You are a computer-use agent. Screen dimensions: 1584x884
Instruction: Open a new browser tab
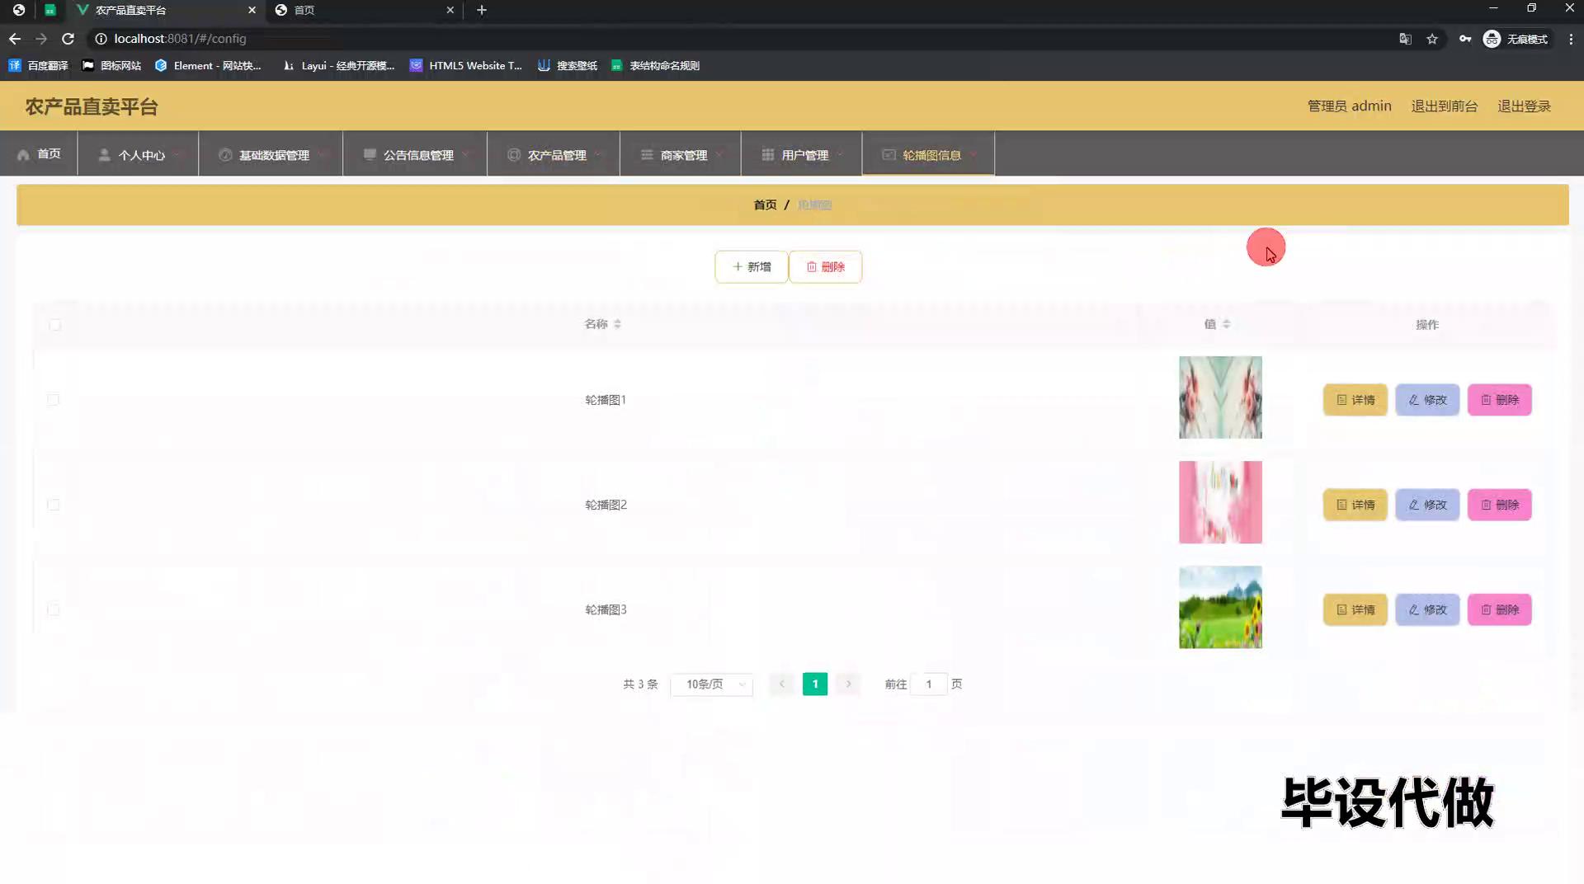482,10
